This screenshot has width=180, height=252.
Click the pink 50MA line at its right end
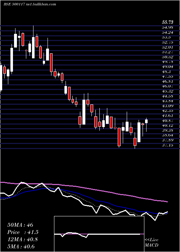(167, 202)
